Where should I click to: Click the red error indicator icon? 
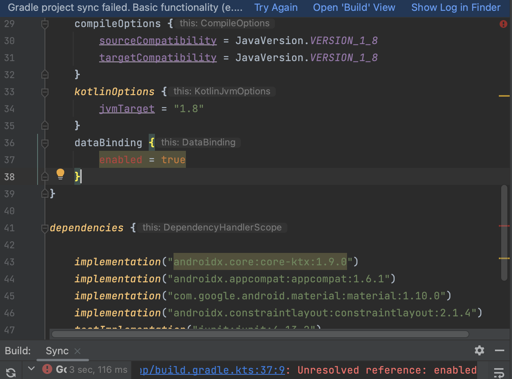pyautogui.click(x=503, y=24)
